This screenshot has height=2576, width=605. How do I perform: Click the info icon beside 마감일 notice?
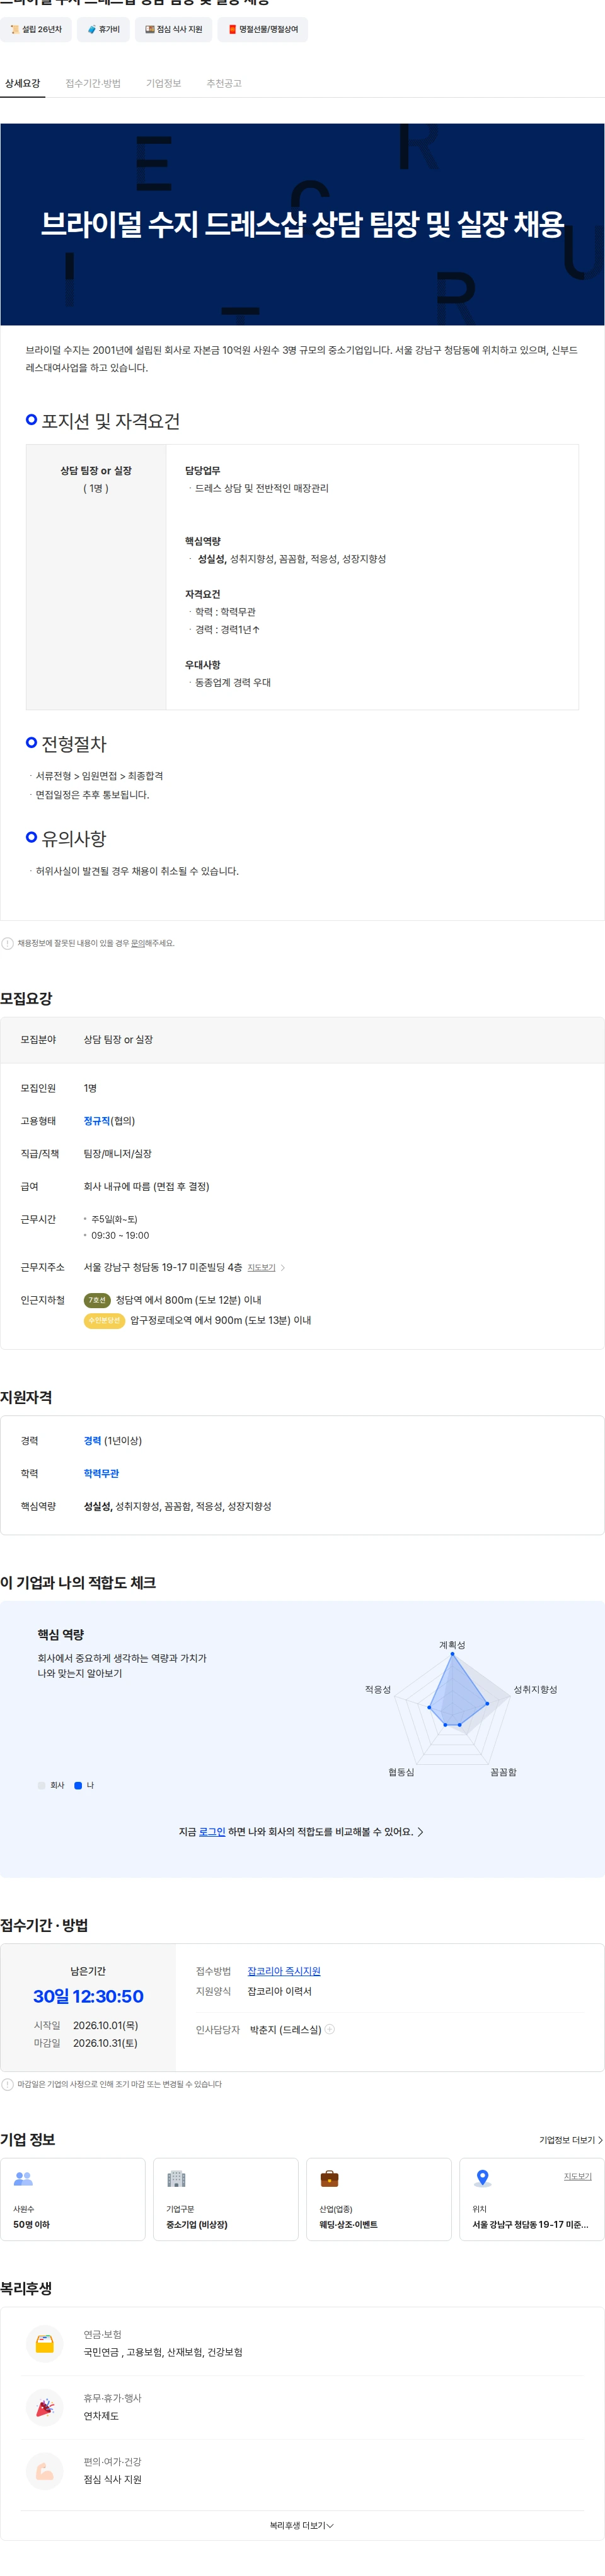8,2084
